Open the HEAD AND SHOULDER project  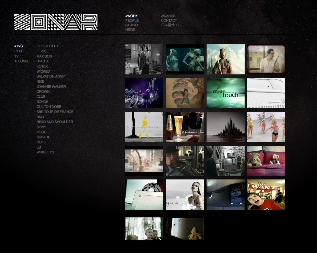point(55,122)
